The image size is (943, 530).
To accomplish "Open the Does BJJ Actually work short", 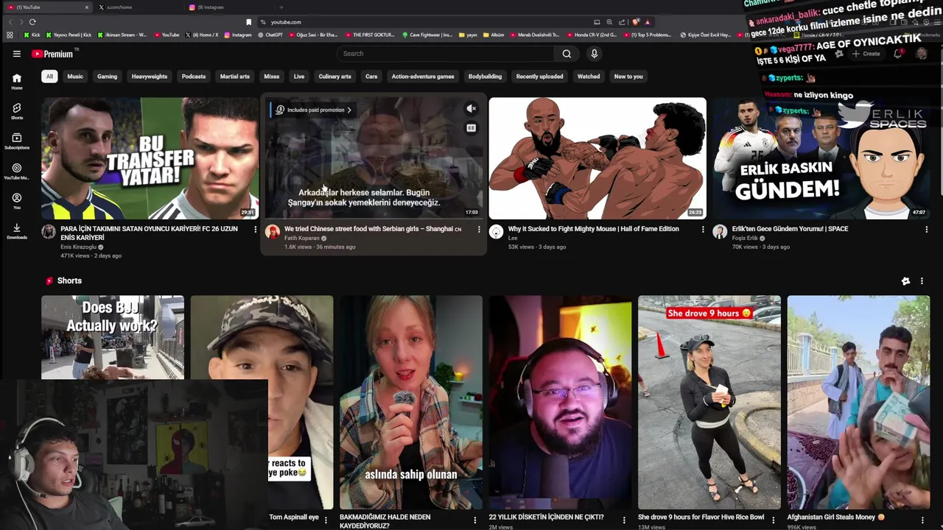I will point(113,337).
